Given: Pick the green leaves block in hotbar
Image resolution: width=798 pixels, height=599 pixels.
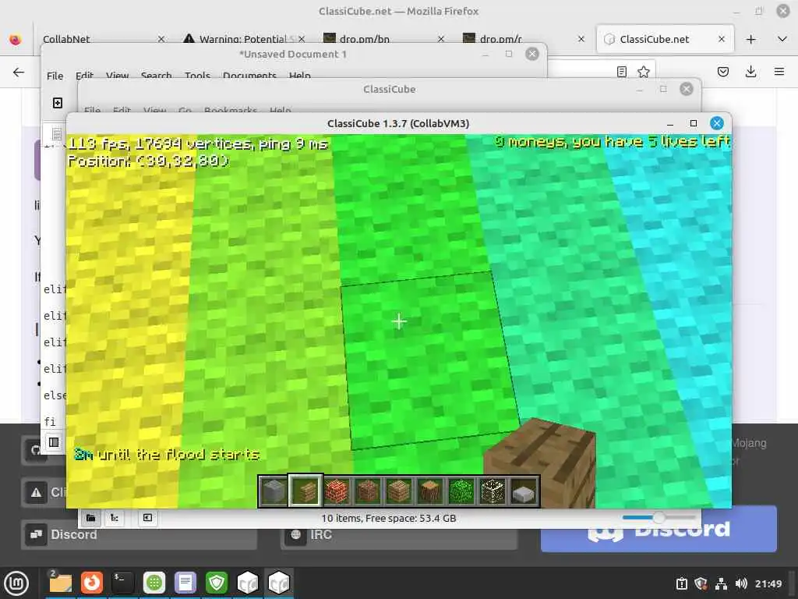Looking at the screenshot, I should click(461, 491).
